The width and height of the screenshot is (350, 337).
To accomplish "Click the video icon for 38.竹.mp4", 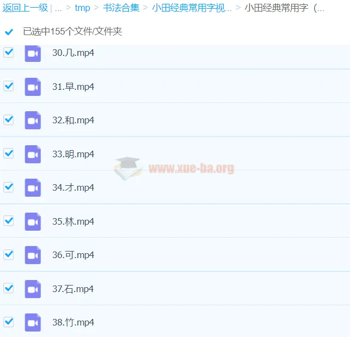I will [x=33, y=322].
